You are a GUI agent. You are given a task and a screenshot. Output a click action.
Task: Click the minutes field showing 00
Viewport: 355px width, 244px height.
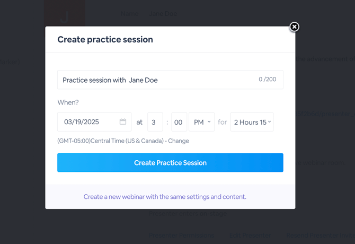[179, 122]
